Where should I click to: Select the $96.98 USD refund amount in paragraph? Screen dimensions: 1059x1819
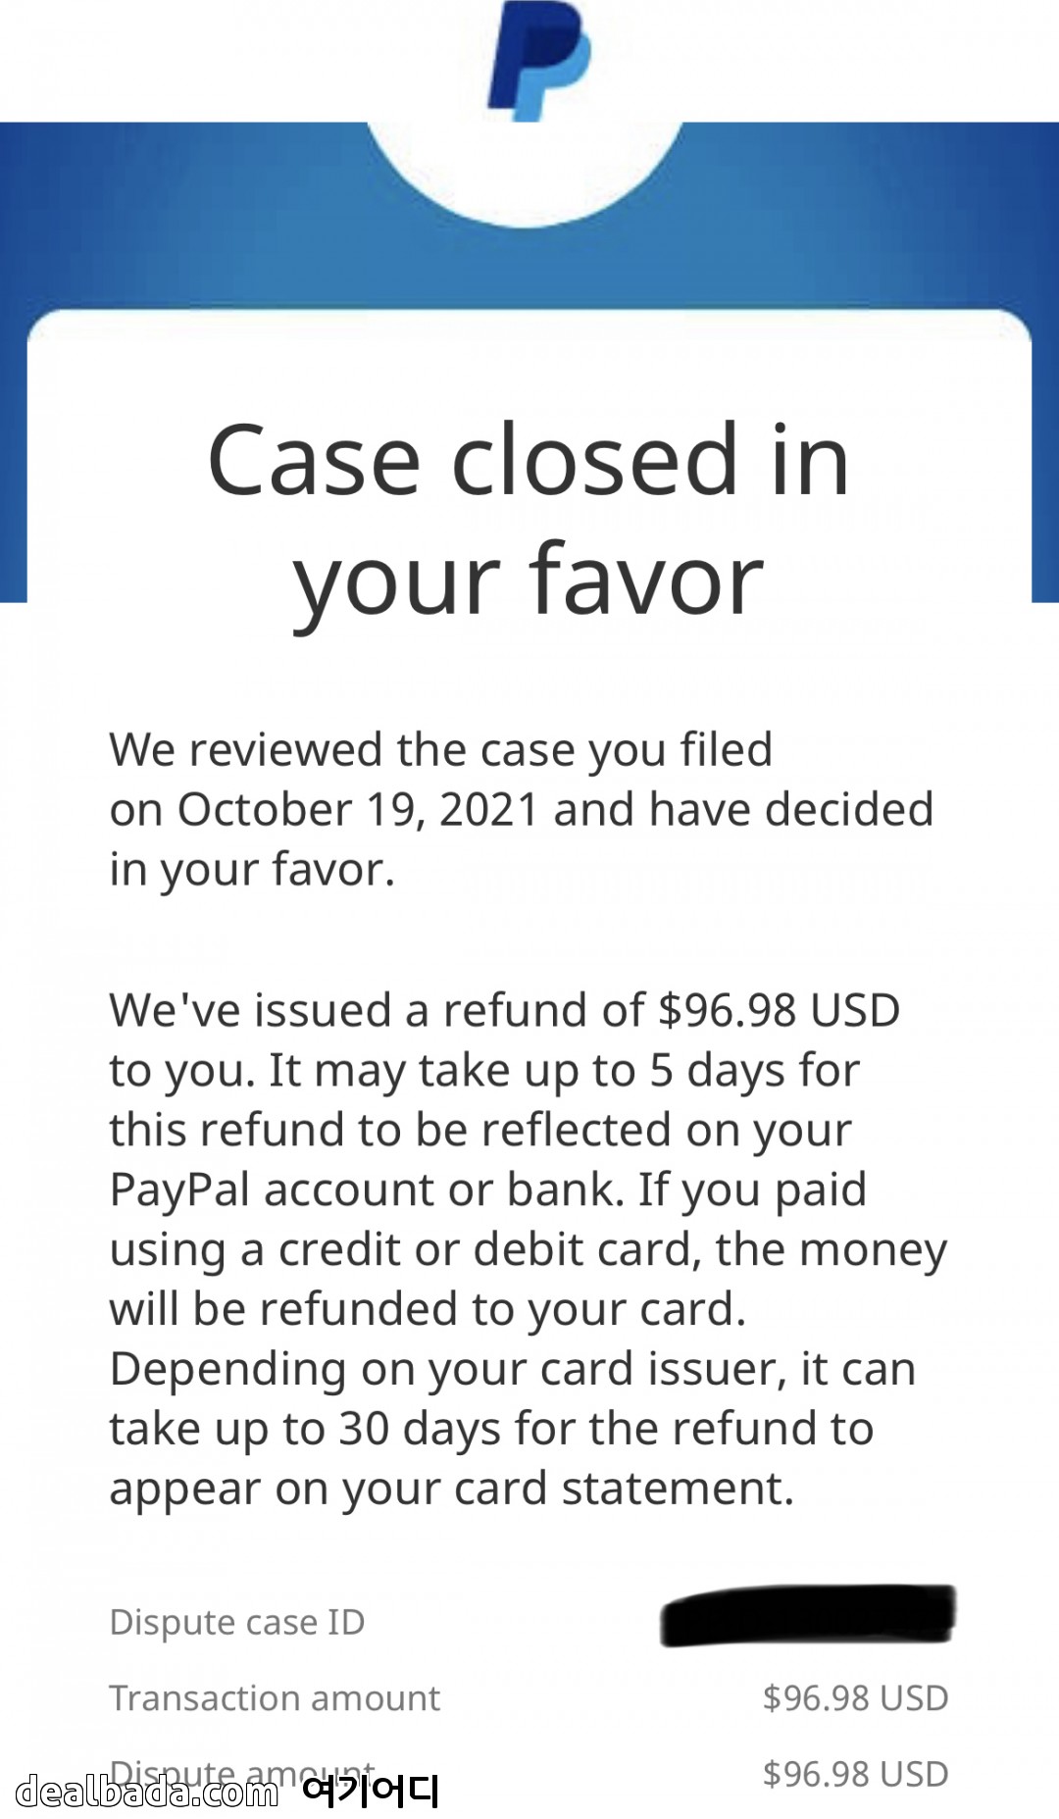(779, 1011)
